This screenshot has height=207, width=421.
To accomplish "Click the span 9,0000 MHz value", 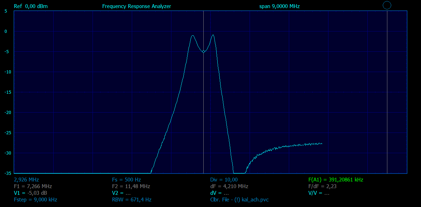I will click(x=279, y=6).
